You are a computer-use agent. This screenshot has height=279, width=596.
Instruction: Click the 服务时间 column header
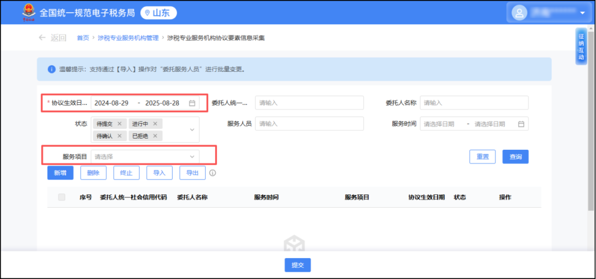(267, 197)
